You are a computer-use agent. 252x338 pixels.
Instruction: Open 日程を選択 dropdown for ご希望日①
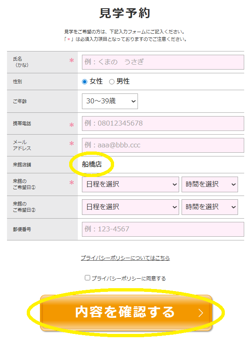tap(131, 184)
